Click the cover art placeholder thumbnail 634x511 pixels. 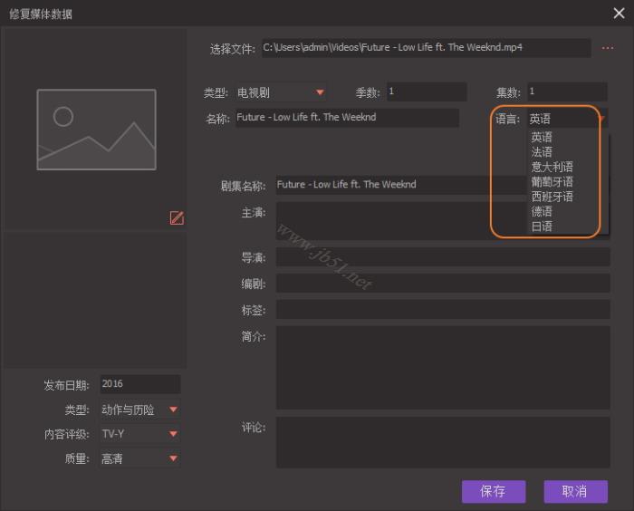96,130
